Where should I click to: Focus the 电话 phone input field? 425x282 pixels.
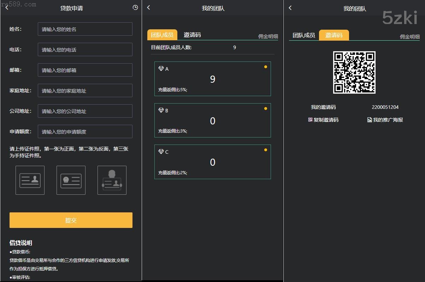pos(85,49)
